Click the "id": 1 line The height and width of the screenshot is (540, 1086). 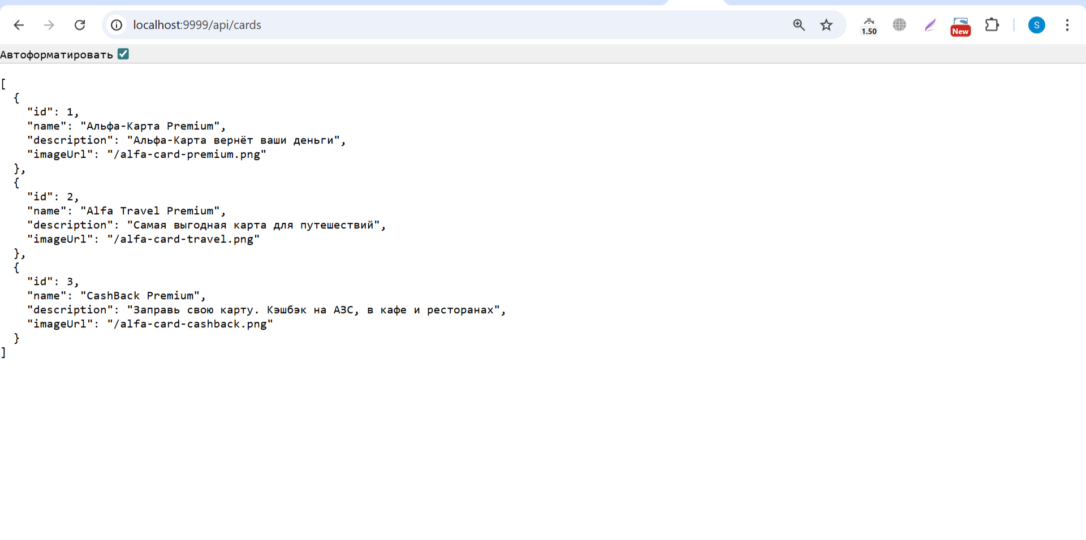coord(53,112)
